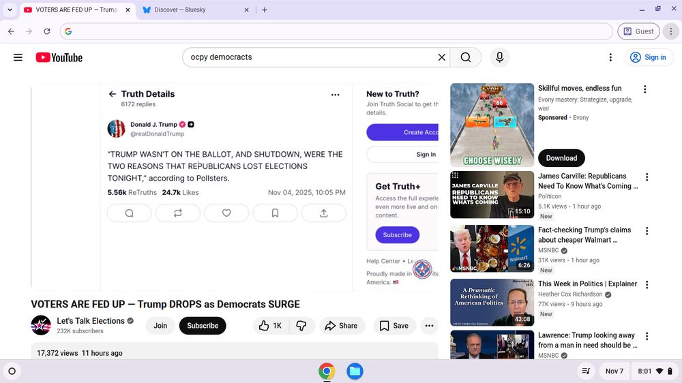The image size is (682, 383).
Task: Focus the browser address bar
Action: point(336,31)
